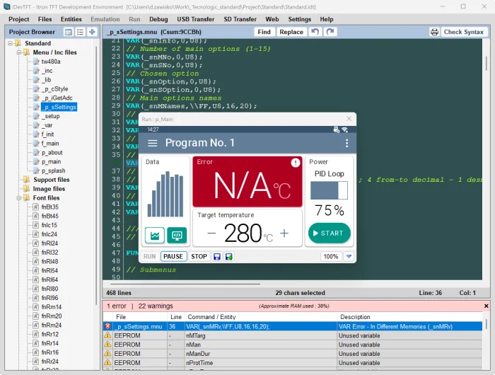Click the PAUSE button in Run window

tap(173, 257)
